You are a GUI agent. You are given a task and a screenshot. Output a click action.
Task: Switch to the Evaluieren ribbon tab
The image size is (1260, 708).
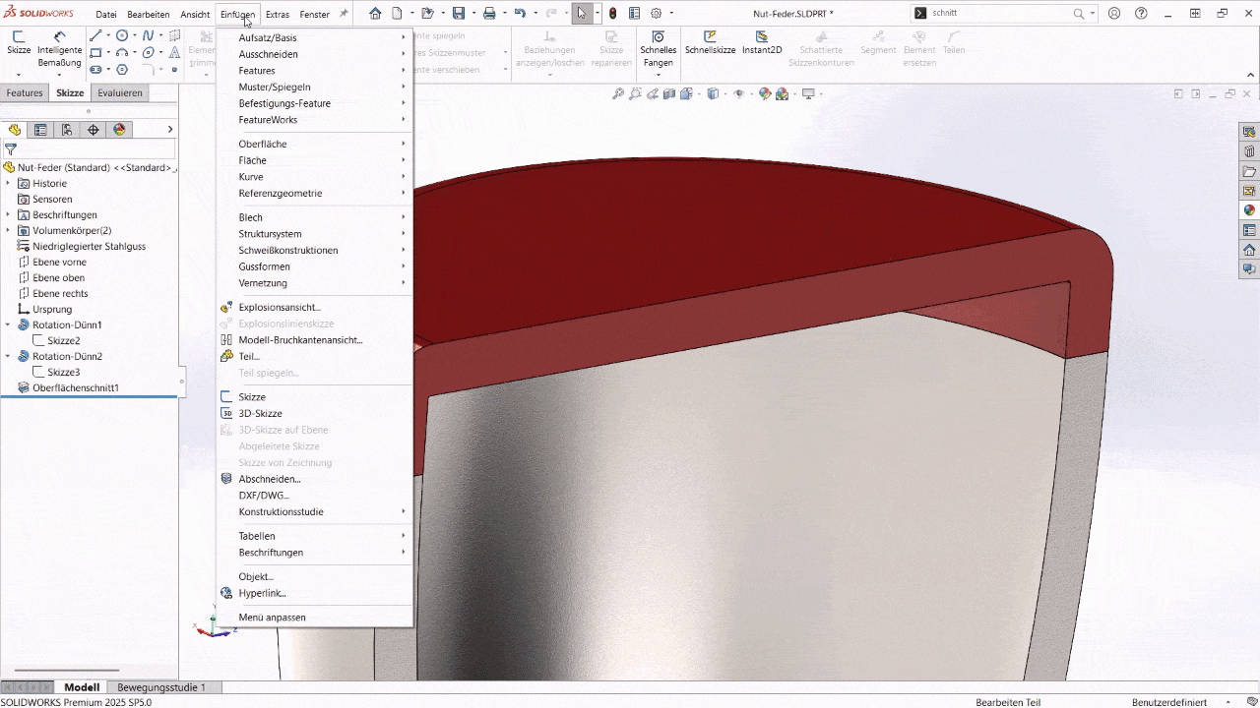pos(119,92)
